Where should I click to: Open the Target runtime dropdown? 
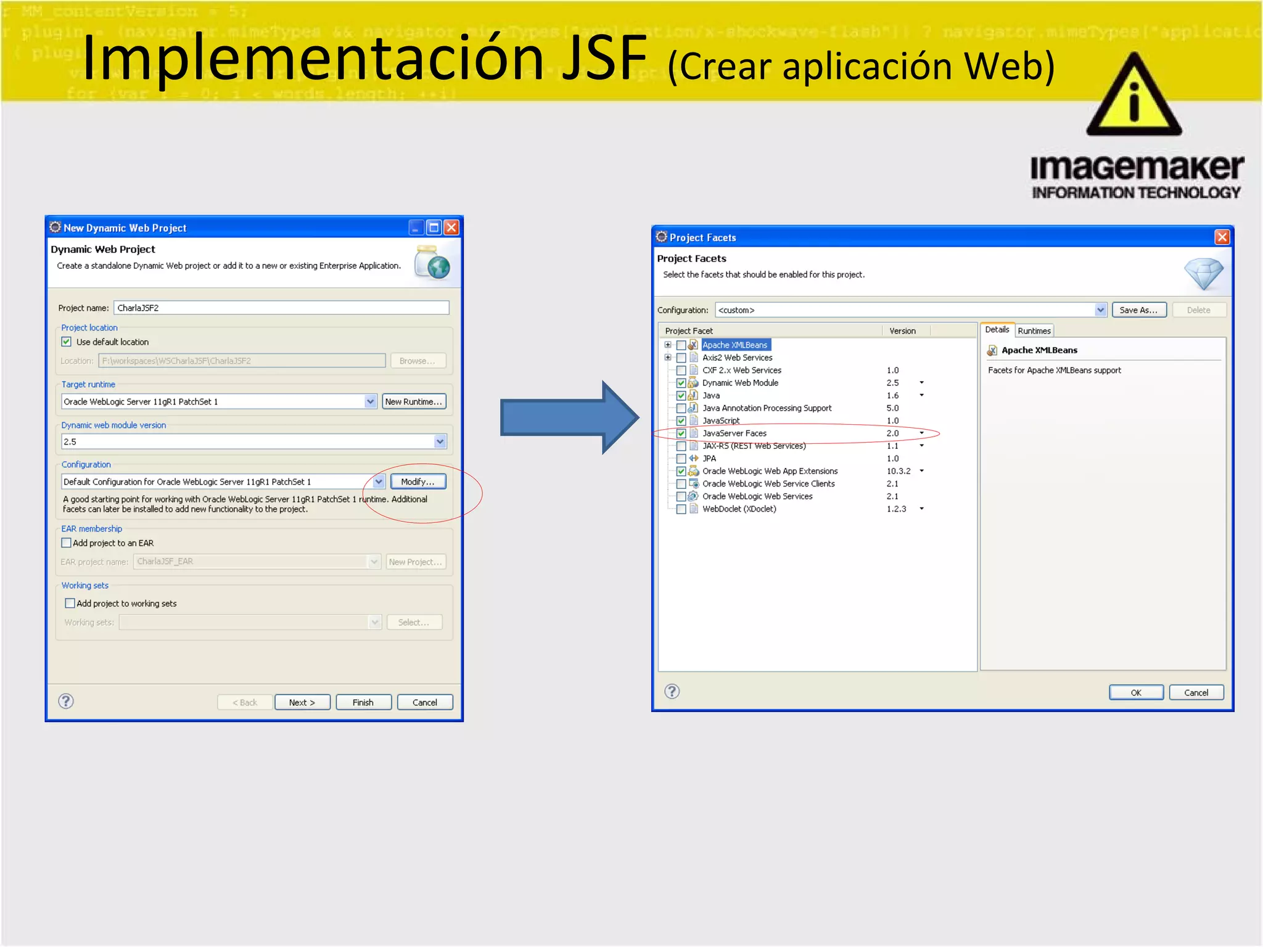click(370, 401)
